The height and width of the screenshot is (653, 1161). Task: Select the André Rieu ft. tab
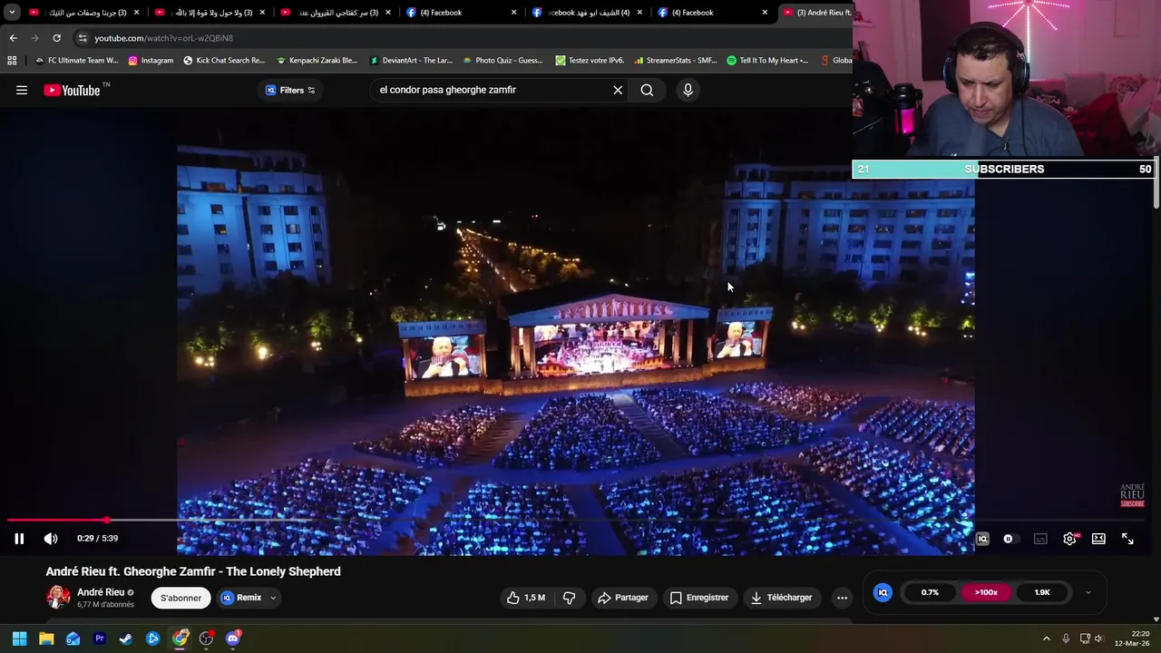click(816, 13)
